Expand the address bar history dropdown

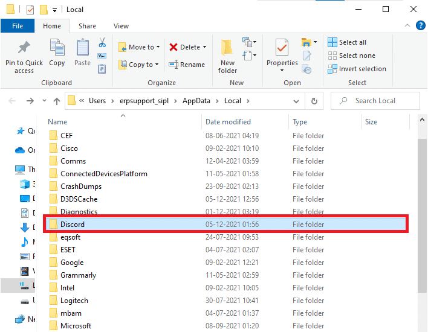pos(296,101)
